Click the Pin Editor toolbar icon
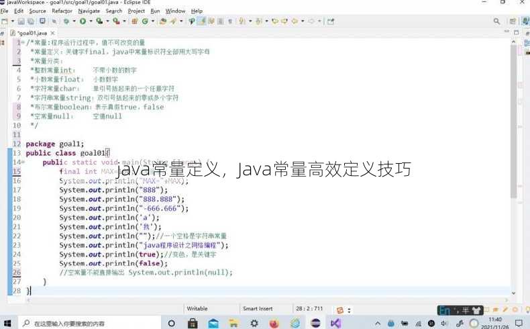 pyautogui.click(x=331, y=21)
